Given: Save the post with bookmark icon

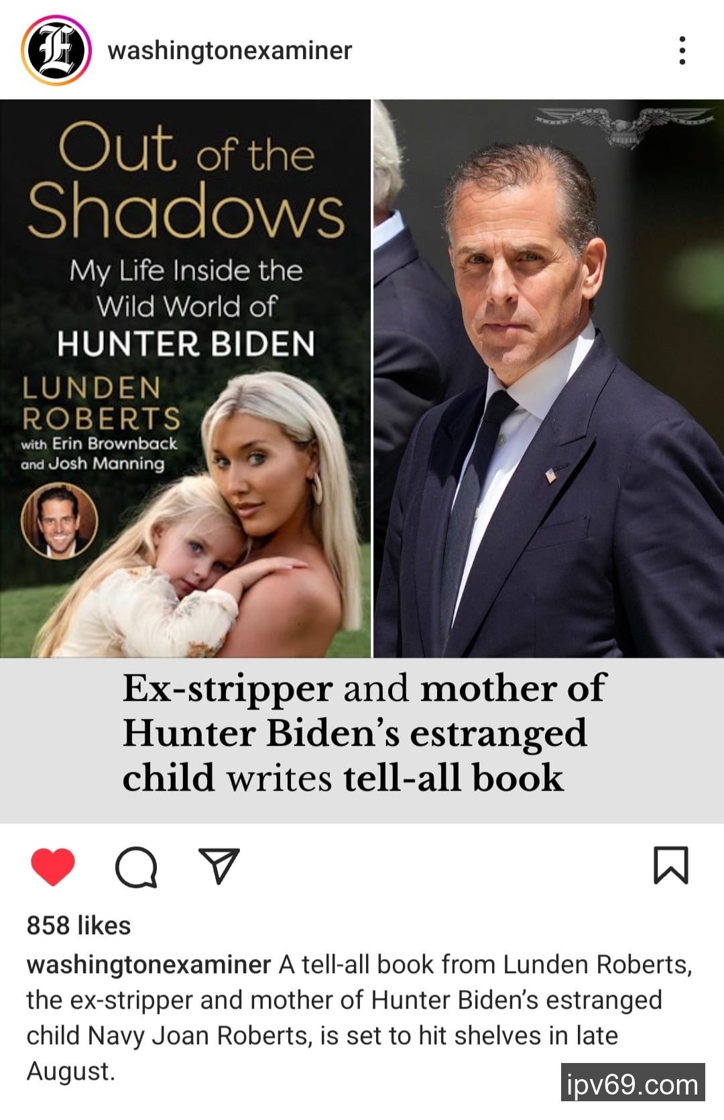Looking at the screenshot, I should [671, 865].
